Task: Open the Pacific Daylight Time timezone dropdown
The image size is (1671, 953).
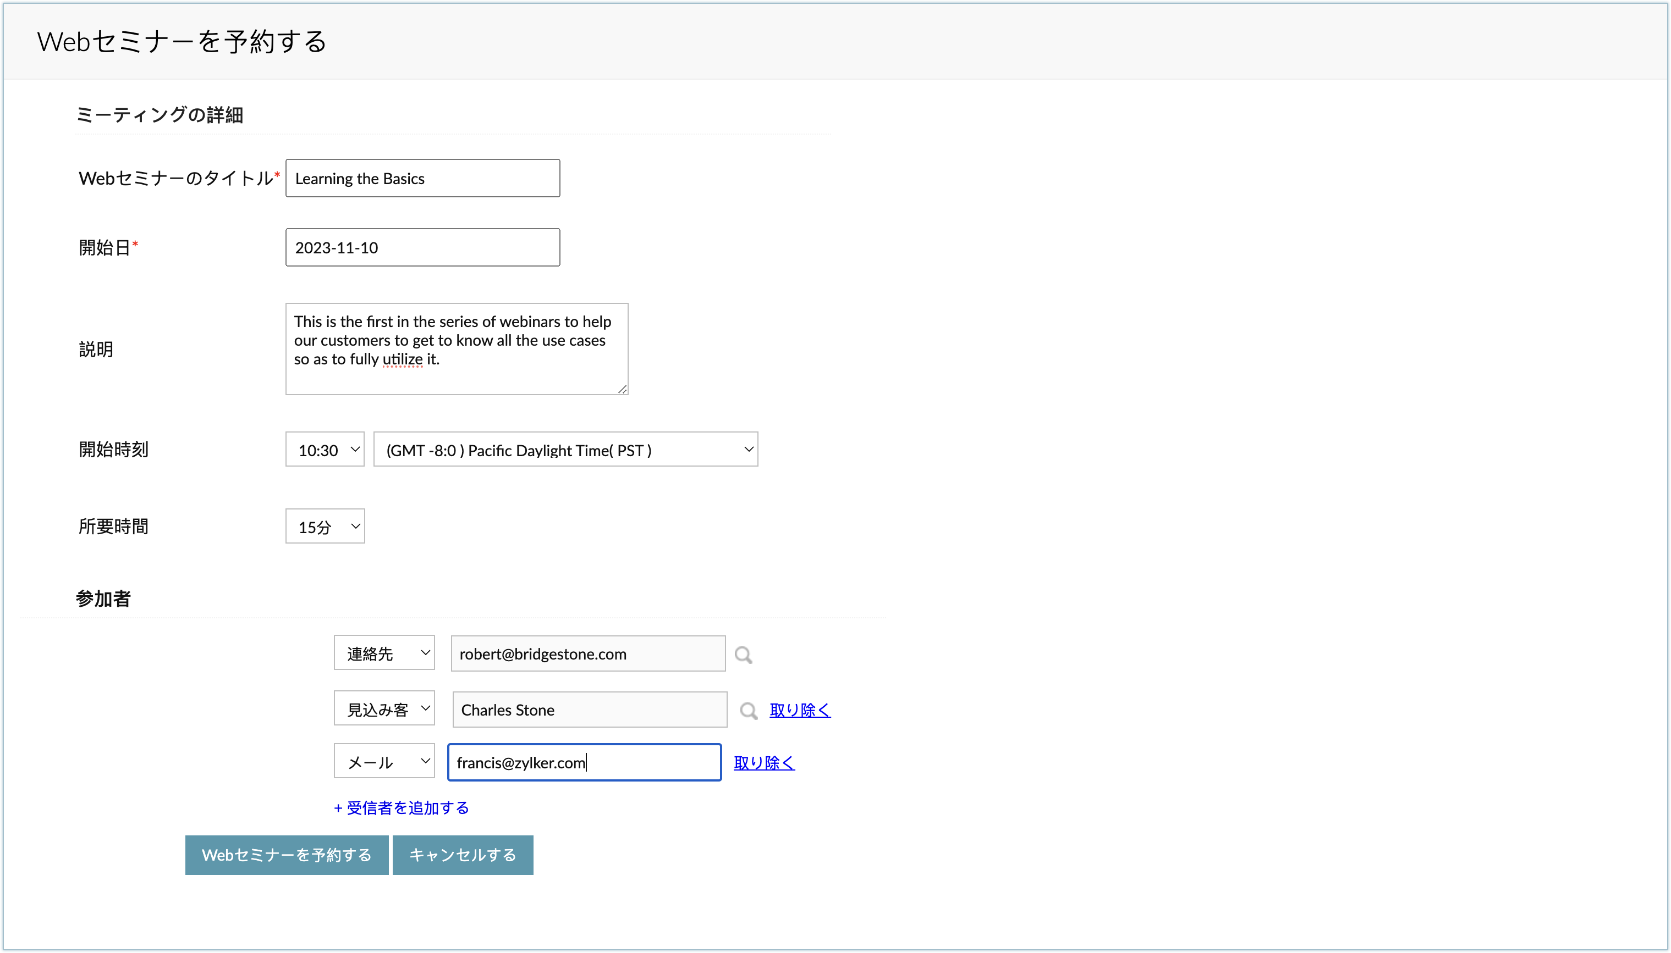Action: (x=565, y=450)
